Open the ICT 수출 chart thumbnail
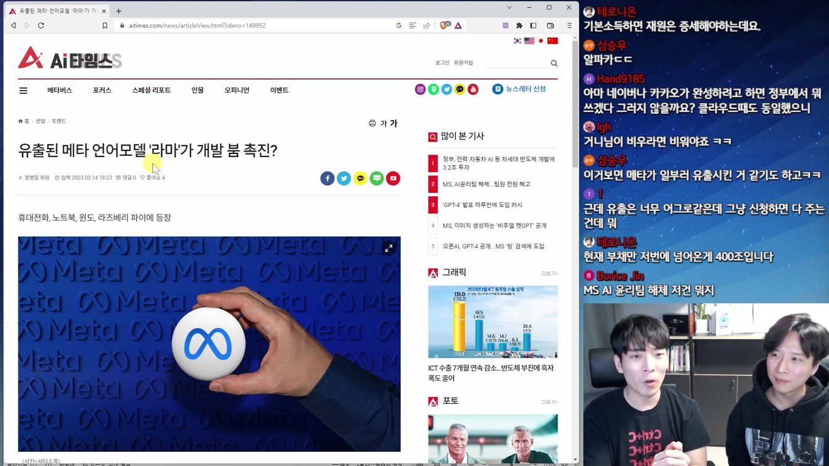Viewport: 829px width, 466px height. point(493,322)
